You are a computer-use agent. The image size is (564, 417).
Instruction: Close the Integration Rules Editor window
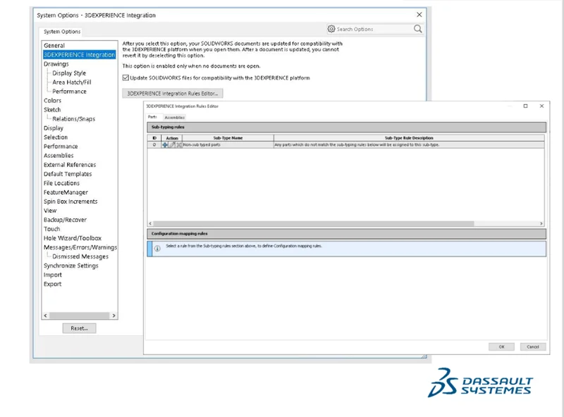[541, 106]
